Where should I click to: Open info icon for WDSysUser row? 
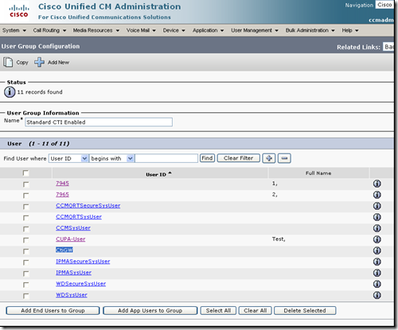pyautogui.click(x=377, y=295)
